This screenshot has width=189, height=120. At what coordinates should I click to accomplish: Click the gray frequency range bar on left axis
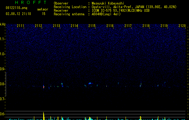(x=6, y=84)
